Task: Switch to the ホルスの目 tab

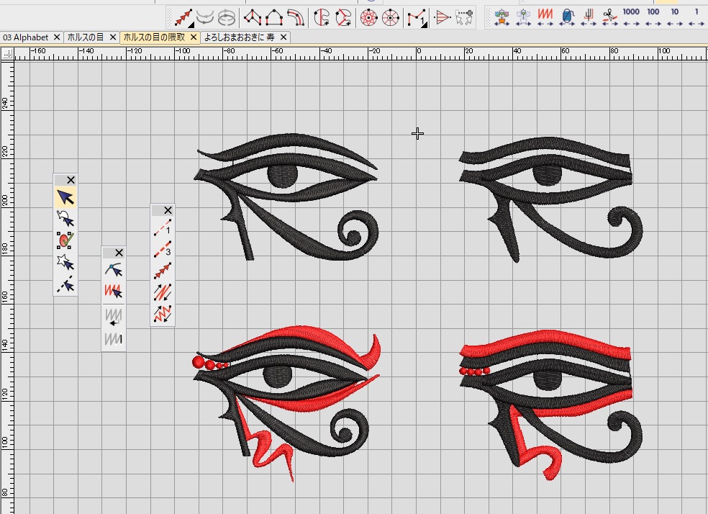Action: pyautogui.click(x=86, y=37)
